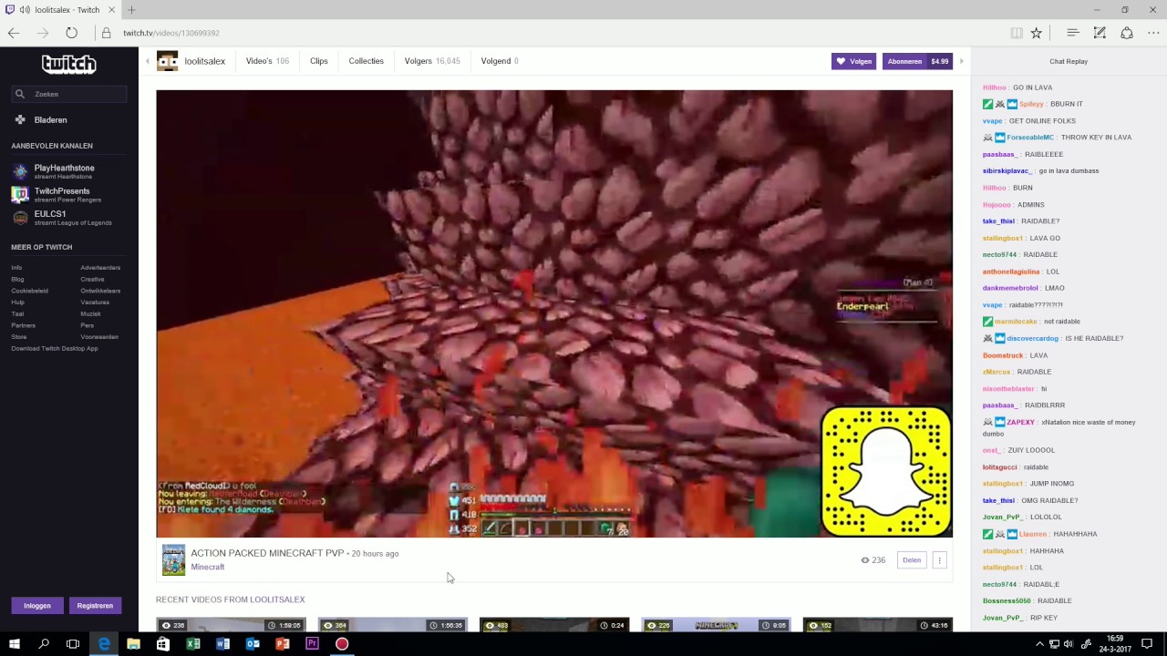
Task: Open a new browser tab
Action: [131, 10]
